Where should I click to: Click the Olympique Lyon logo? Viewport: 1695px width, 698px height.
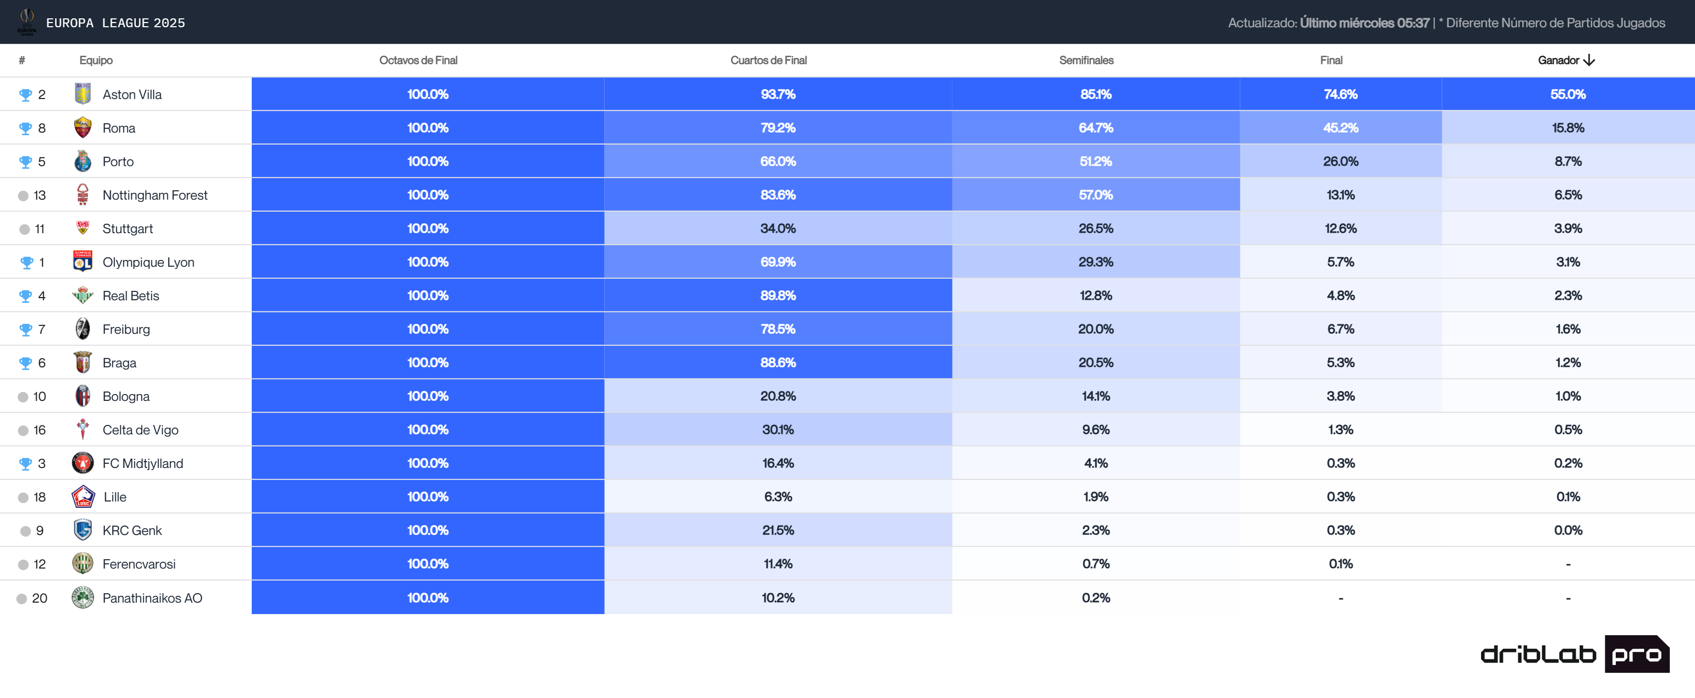point(82,261)
